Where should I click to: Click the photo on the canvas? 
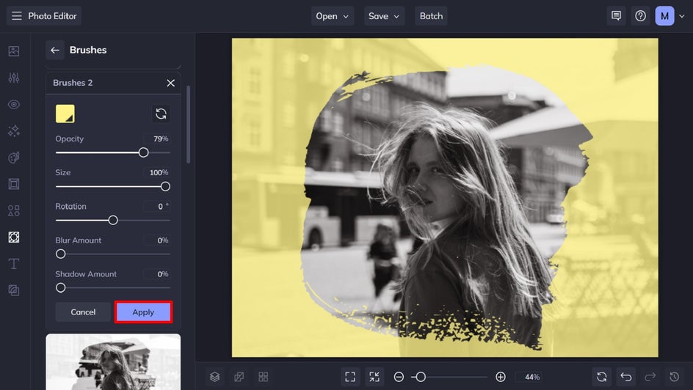click(x=445, y=198)
